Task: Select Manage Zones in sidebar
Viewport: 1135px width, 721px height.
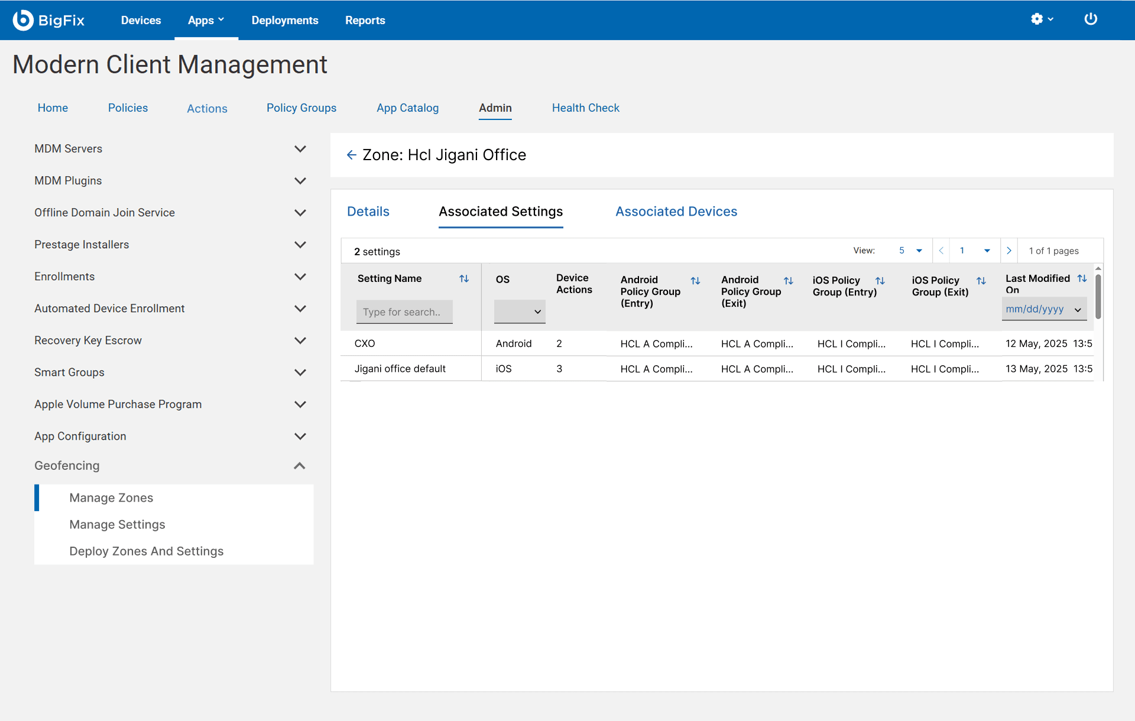Action: click(x=111, y=498)
